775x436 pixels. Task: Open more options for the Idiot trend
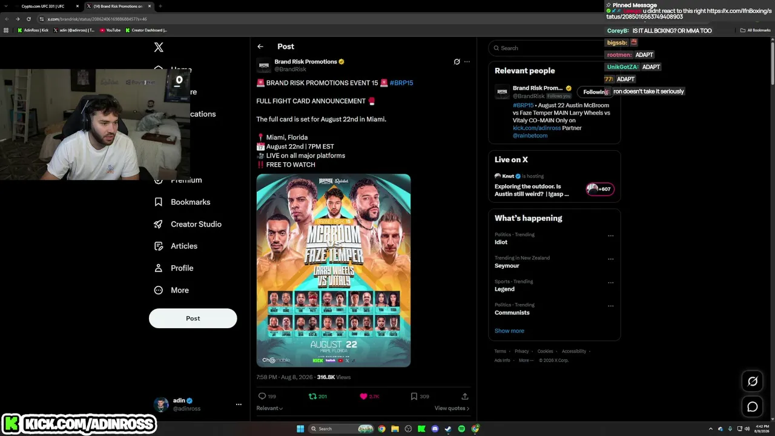[610, 236]
